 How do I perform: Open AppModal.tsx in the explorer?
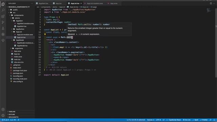[22, 46]
